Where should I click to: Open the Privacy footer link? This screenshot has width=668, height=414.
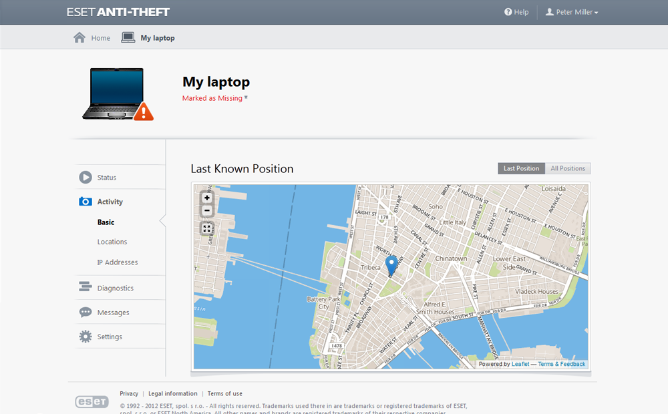click(x=129, y=393)
